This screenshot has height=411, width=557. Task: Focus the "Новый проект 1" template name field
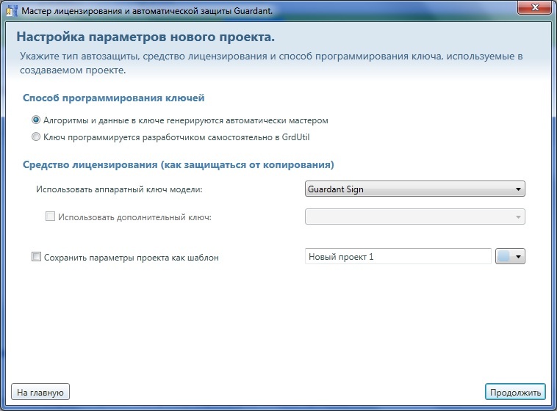click(397, 257)
